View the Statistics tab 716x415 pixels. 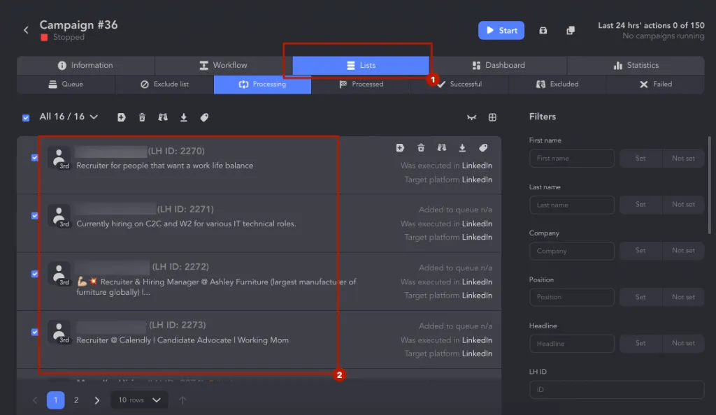[636, 65]
